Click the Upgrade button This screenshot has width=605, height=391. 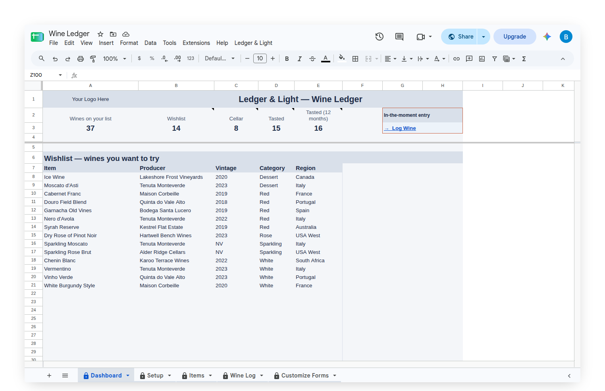[515, 37]
